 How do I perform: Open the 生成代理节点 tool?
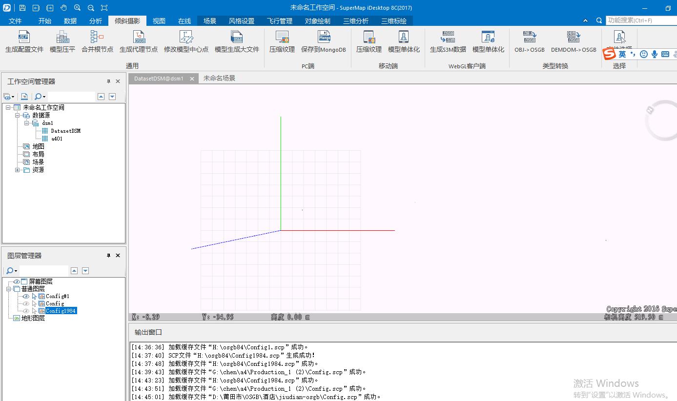coord(139,38)
